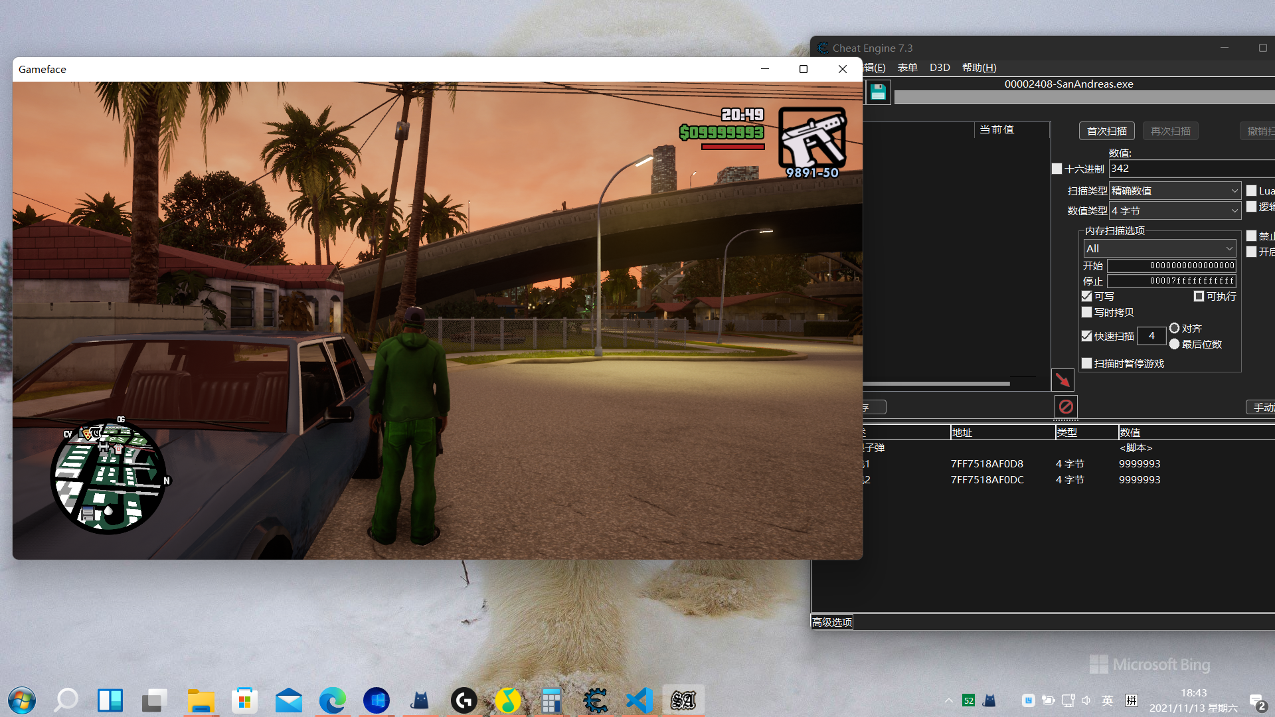Uncheck the 可写 writable checkbox
1275x717 pixels.
tap(1087, 296)
